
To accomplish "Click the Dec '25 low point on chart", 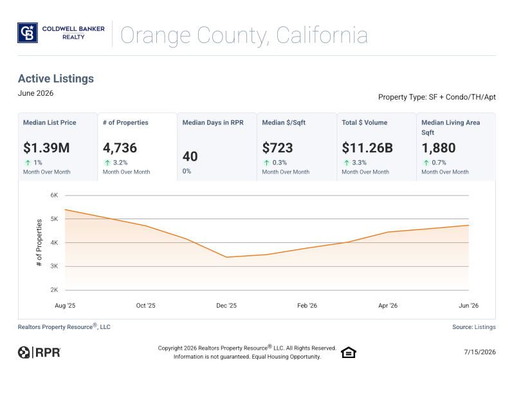I will point(226,257).
